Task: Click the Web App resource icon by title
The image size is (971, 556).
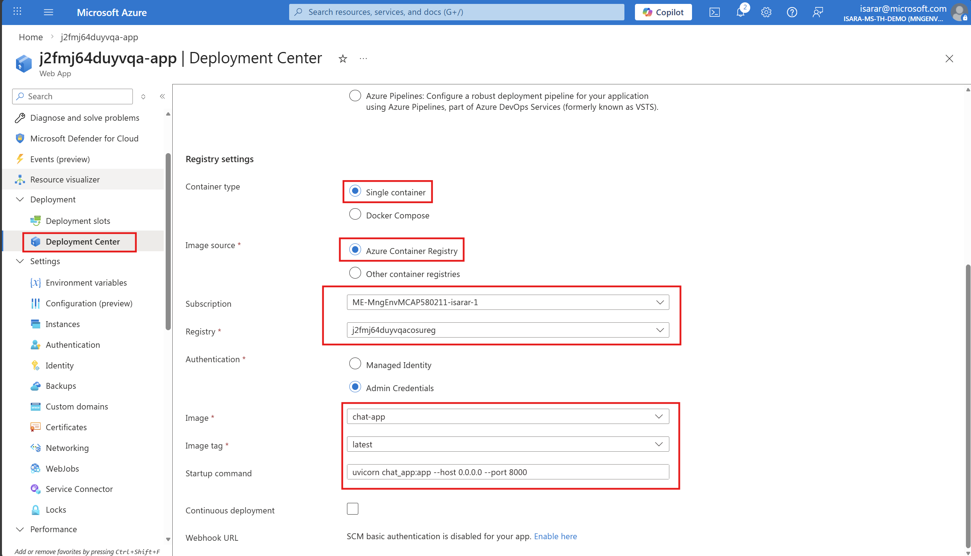Action: coord(24,63)
